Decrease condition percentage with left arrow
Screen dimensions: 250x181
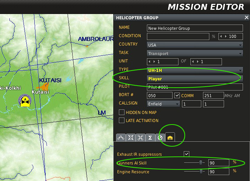tap(221, 36)
